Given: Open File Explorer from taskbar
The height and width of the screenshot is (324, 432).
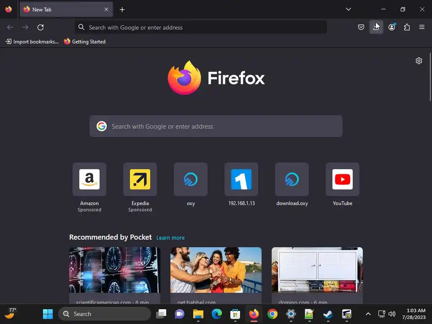Looking at the screenshot, I should coord(198,314).
